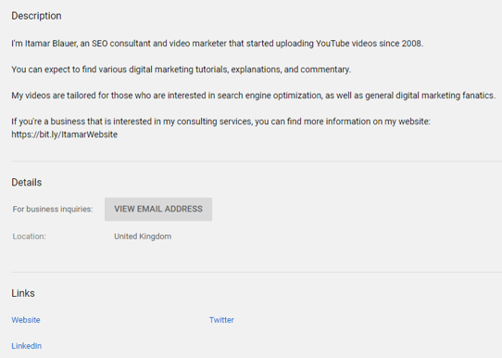Click the search engine optimization sentence
This screenshot has height=358, width=502.
point(254,96)
